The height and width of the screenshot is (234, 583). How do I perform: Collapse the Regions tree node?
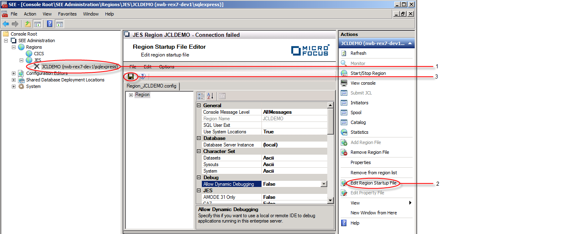[13, 47]
